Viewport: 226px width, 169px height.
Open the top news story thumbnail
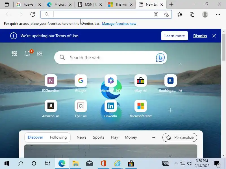point(111,151)
